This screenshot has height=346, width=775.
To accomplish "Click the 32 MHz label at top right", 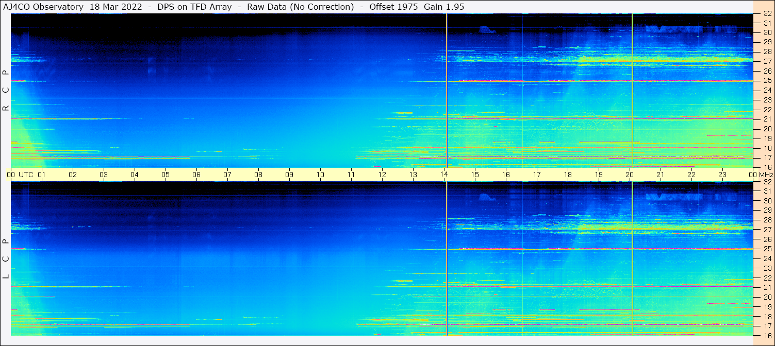I will [x=767, y=14].
